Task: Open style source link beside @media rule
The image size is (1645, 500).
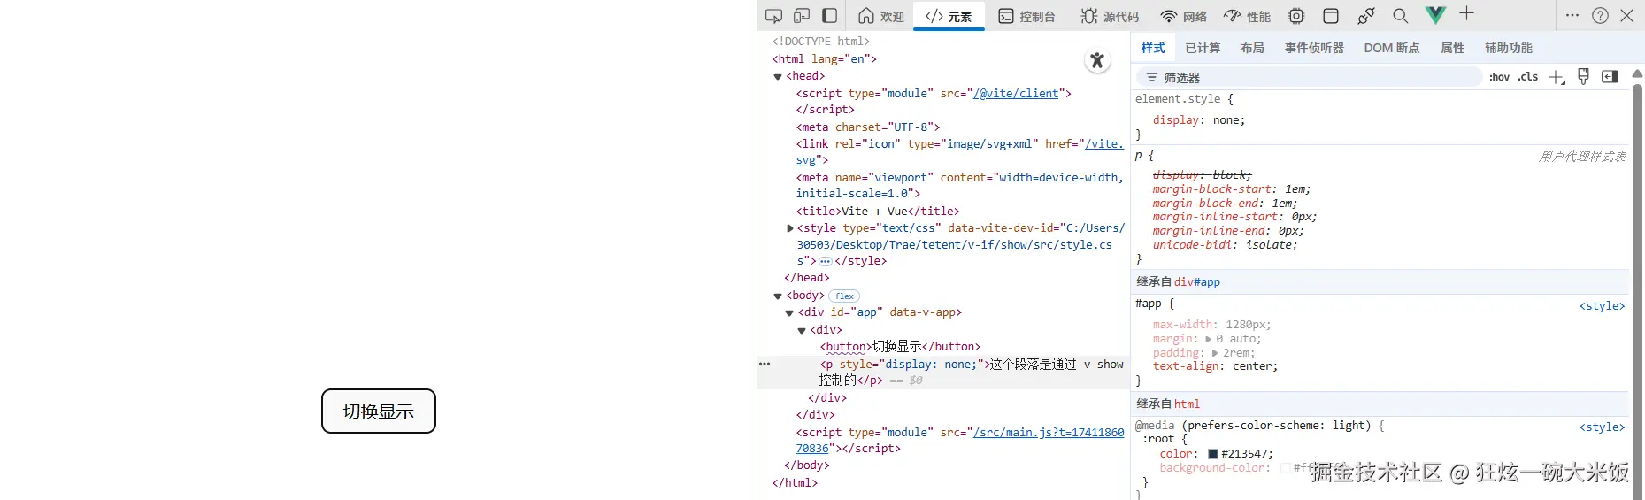Action: [x=1602, y=427]
